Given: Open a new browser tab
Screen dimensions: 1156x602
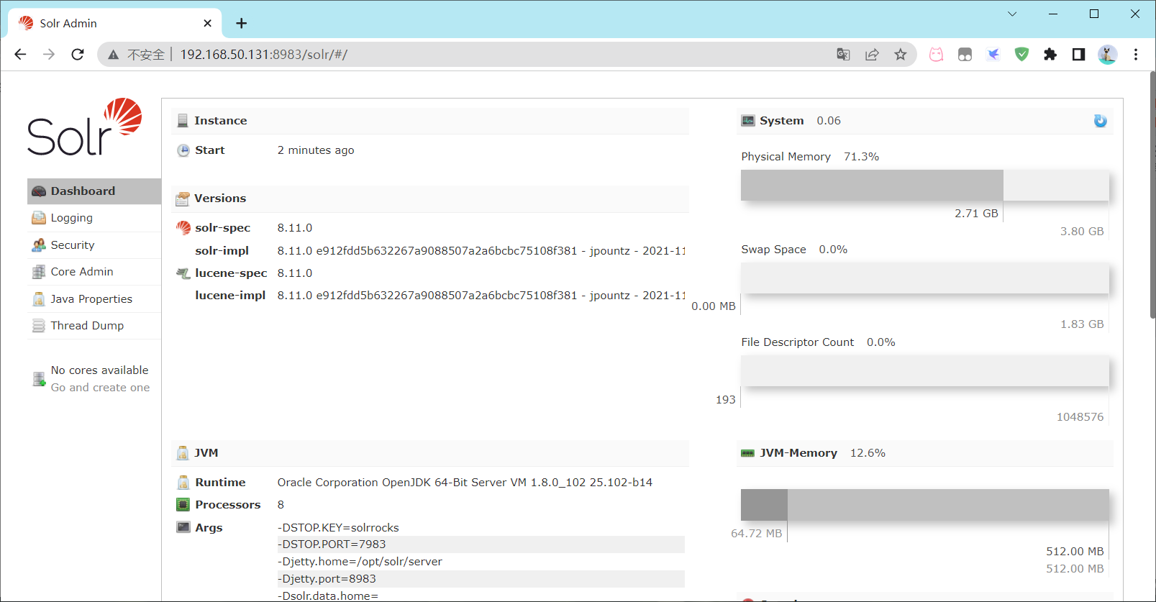Looking at the screenshot, I should pos(242,24).
